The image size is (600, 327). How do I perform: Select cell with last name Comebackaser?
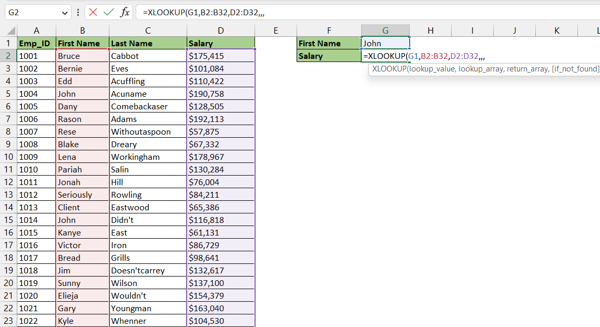point(148,106)
